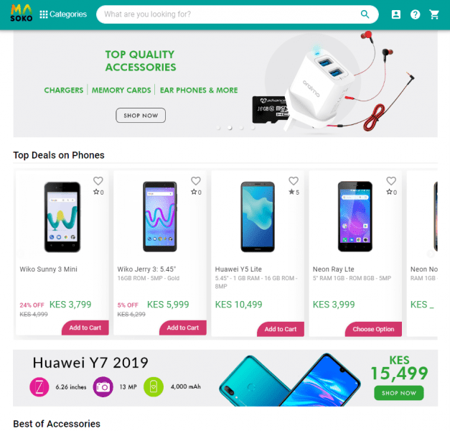
Task: Open the Categories menu
Action: click(x=63, y=14)
